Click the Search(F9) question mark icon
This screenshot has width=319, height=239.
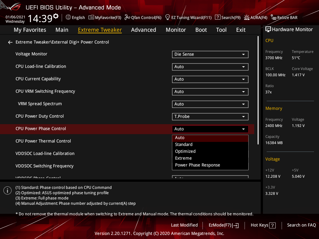pos(217,17)
